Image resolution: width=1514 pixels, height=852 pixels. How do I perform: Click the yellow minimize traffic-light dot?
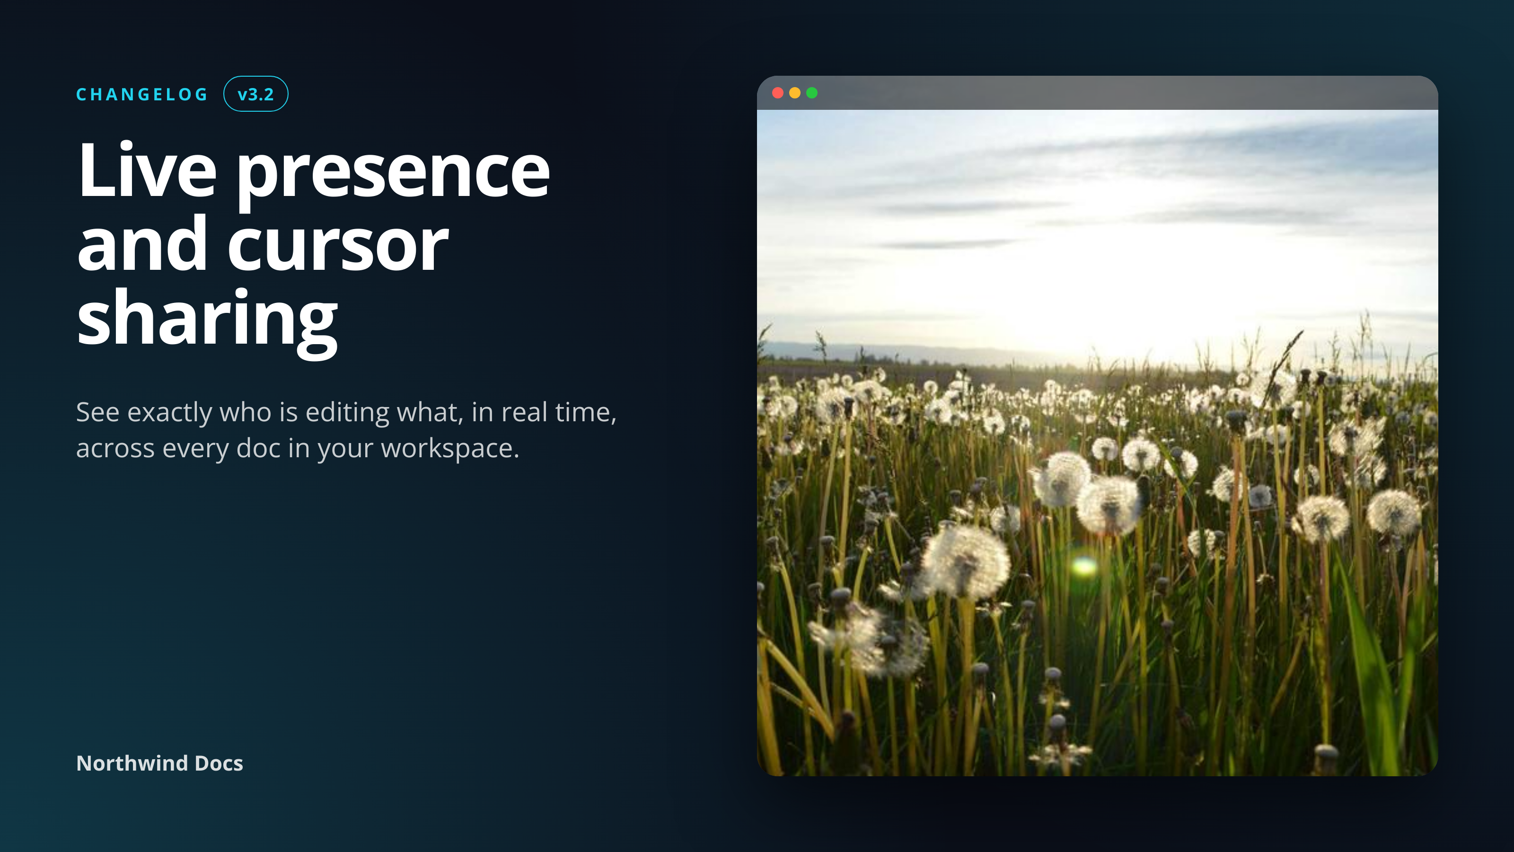(x=795, y=92)
